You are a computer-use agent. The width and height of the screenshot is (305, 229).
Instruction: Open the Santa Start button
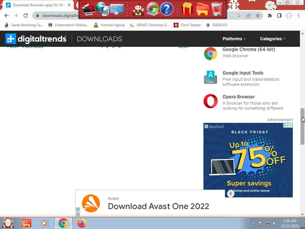click(8, 223)
